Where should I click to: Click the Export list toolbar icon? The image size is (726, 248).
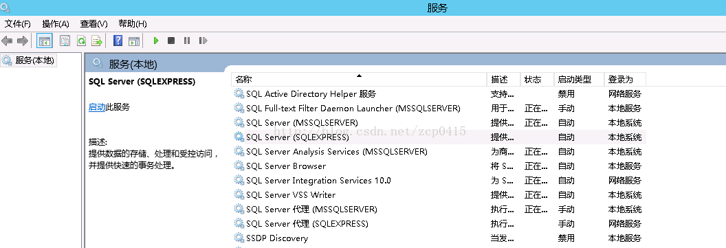click(97, 41)
